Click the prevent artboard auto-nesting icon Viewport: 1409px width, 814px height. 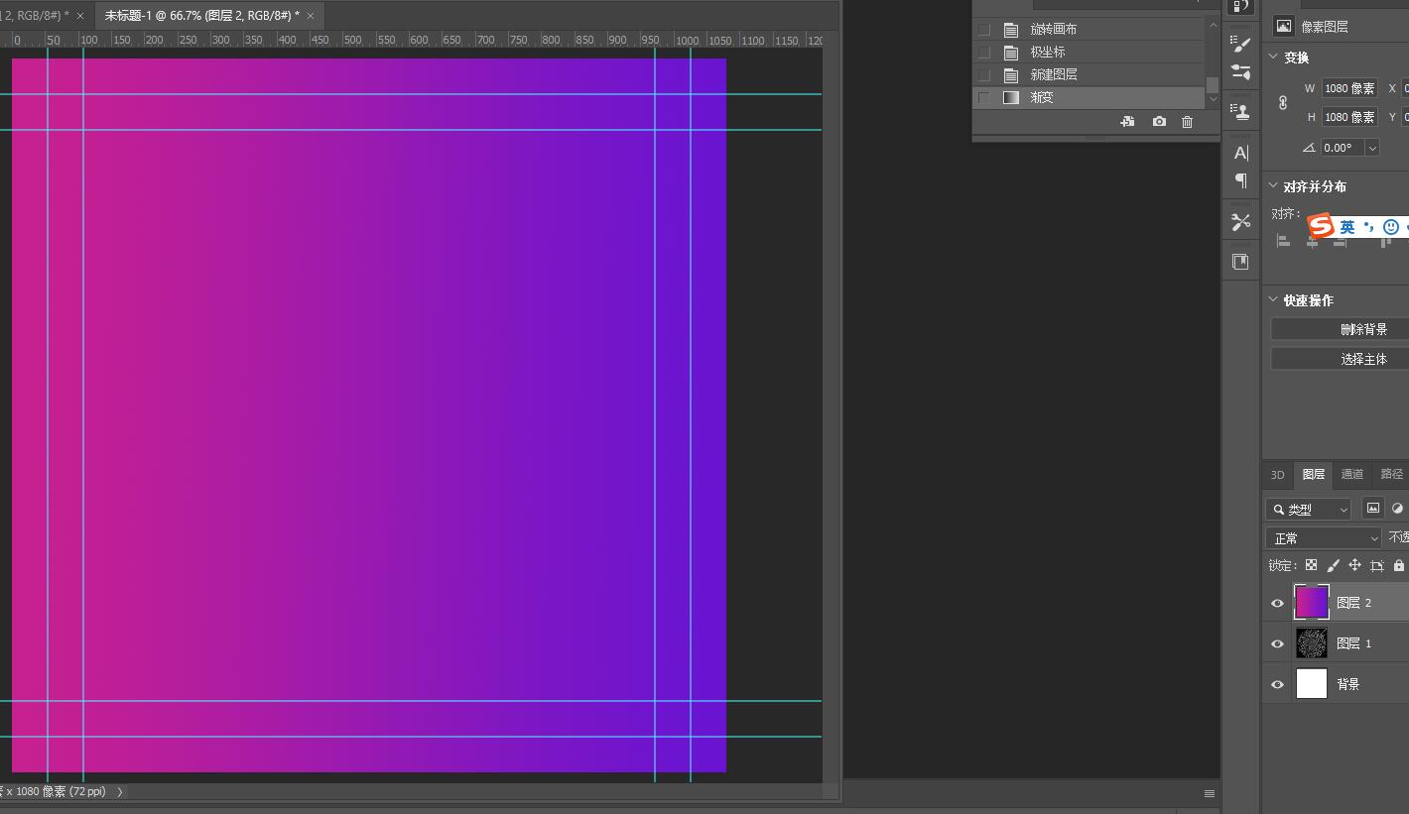tap(1376, 565)
